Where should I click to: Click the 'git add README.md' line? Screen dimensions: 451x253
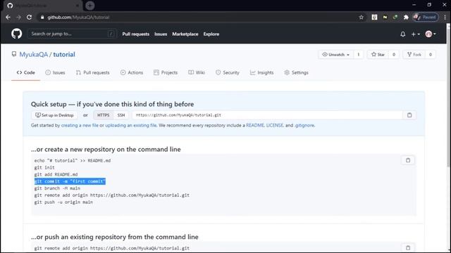(x=56, y=174)
